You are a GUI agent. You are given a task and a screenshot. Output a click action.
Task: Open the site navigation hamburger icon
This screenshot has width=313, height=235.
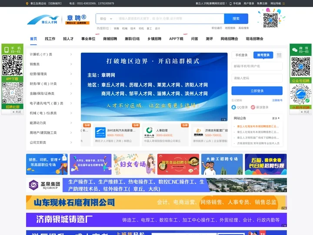tap(283, 3)
